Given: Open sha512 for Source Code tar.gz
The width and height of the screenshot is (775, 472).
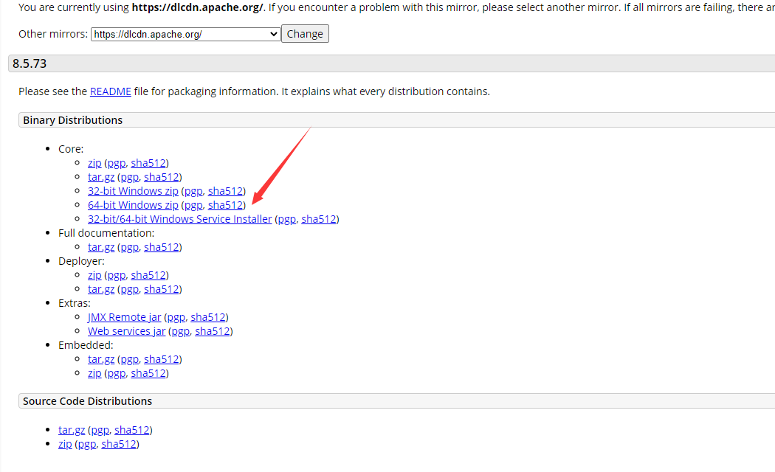Looking at the screenshot, I should coord(132,430).
